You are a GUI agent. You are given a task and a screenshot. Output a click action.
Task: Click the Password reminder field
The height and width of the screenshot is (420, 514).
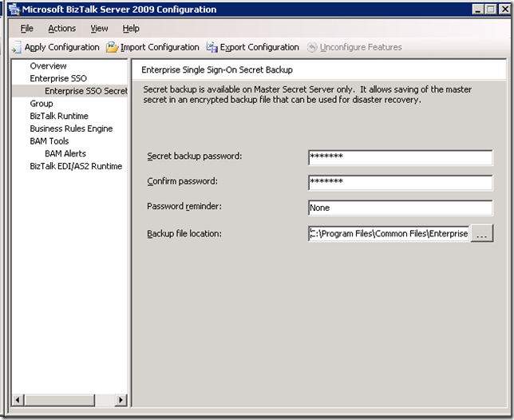click(400, 208)
